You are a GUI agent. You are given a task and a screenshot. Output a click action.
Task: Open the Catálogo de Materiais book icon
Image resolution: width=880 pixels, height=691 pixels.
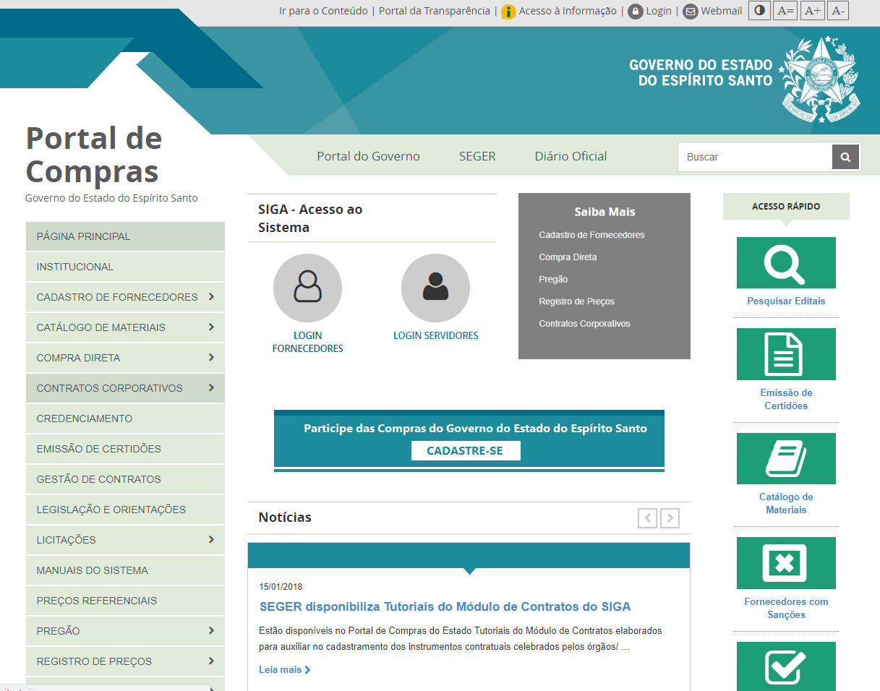click(786, 458)
